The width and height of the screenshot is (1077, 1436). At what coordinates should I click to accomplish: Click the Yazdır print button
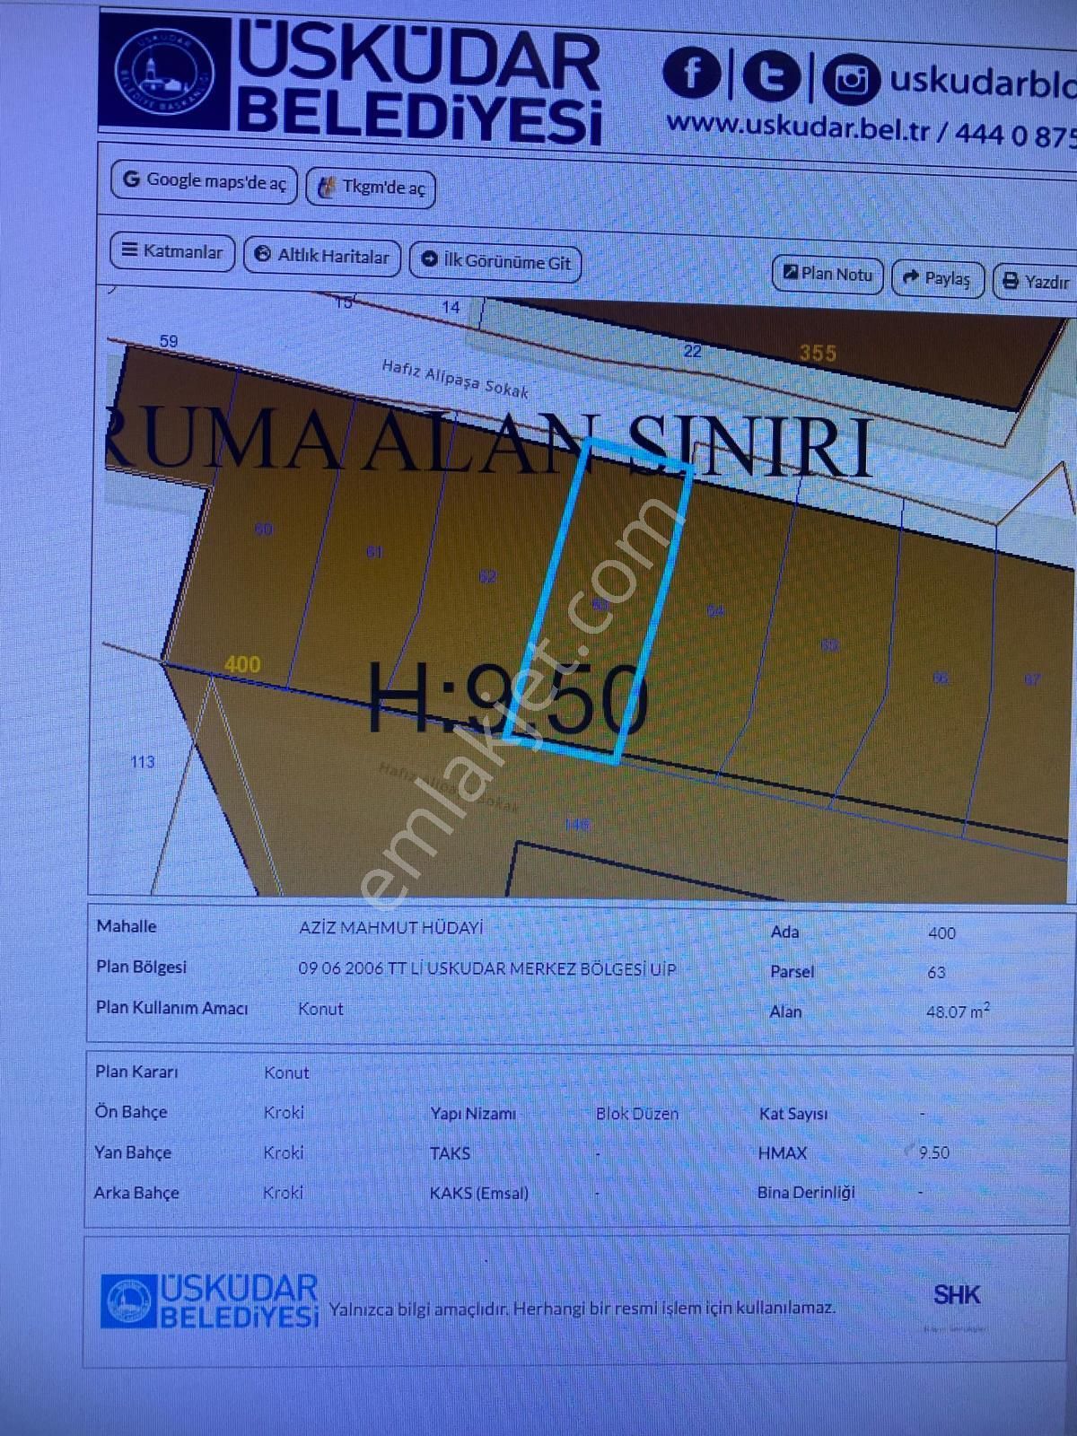[1035, 282]
